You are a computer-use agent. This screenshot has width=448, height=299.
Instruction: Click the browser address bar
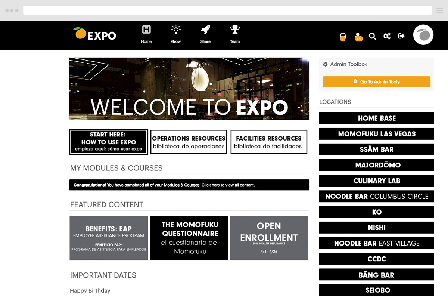pos(227,10)
